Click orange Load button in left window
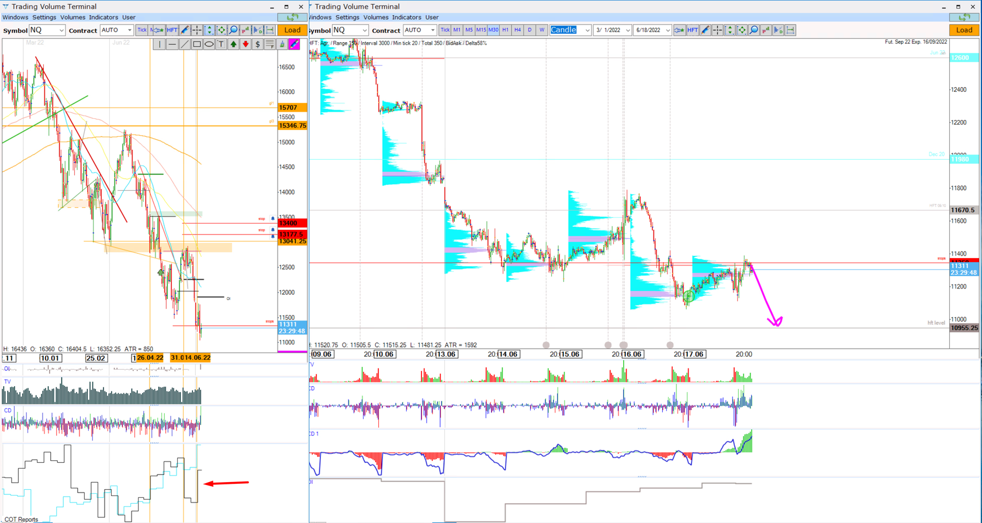Screen dimensions: 982x523 pyautogui.click(x=292, y=30)
